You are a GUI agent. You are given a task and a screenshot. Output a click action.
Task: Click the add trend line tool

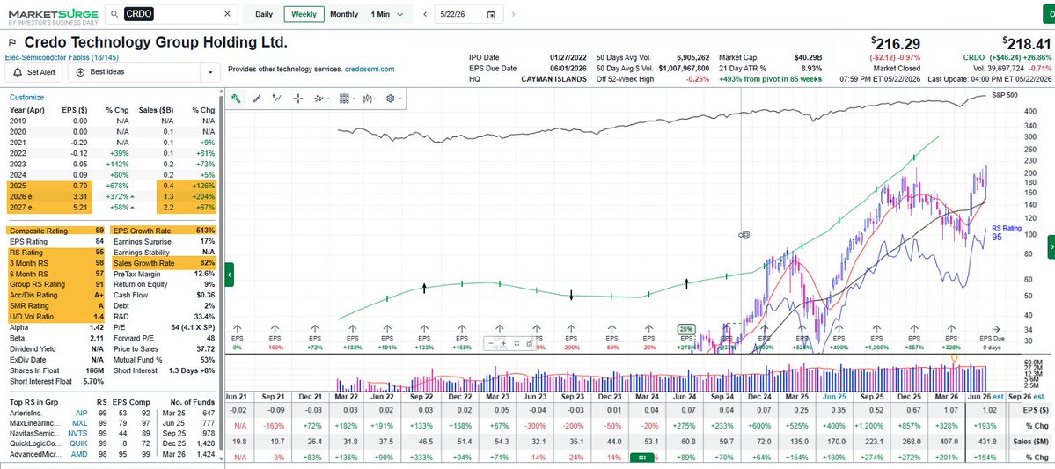click(x=276, y=99)
